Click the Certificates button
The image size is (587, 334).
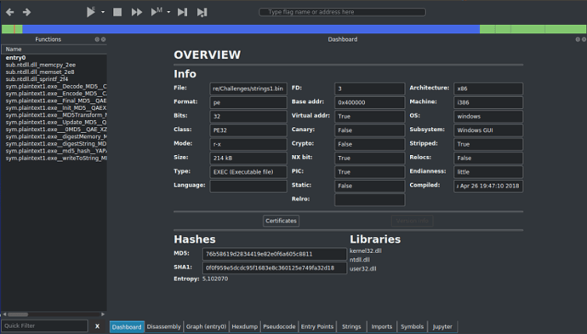[x=281, y=221]
